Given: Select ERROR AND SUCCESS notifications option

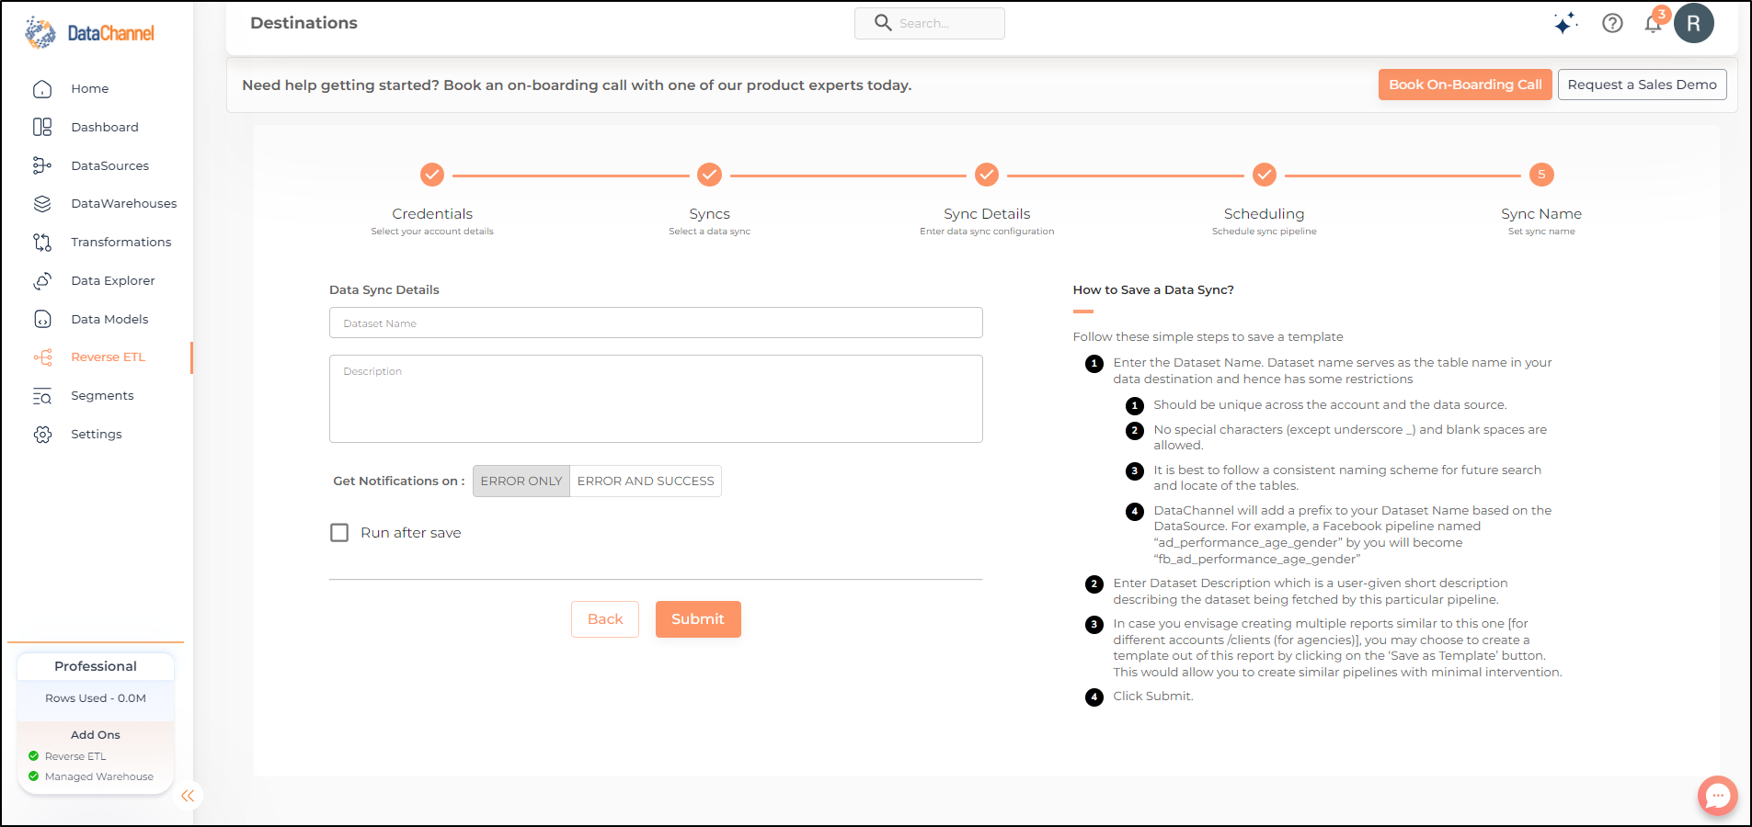Looking at the screenshot, I should click(x=646, y=481).
